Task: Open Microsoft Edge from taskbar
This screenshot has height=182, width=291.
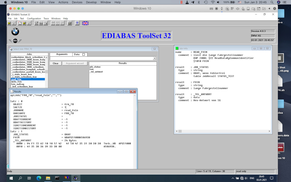Action: coord(39,178)
